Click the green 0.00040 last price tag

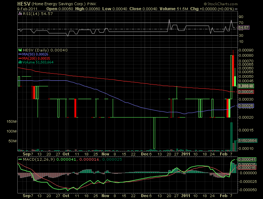coord(246,86)
